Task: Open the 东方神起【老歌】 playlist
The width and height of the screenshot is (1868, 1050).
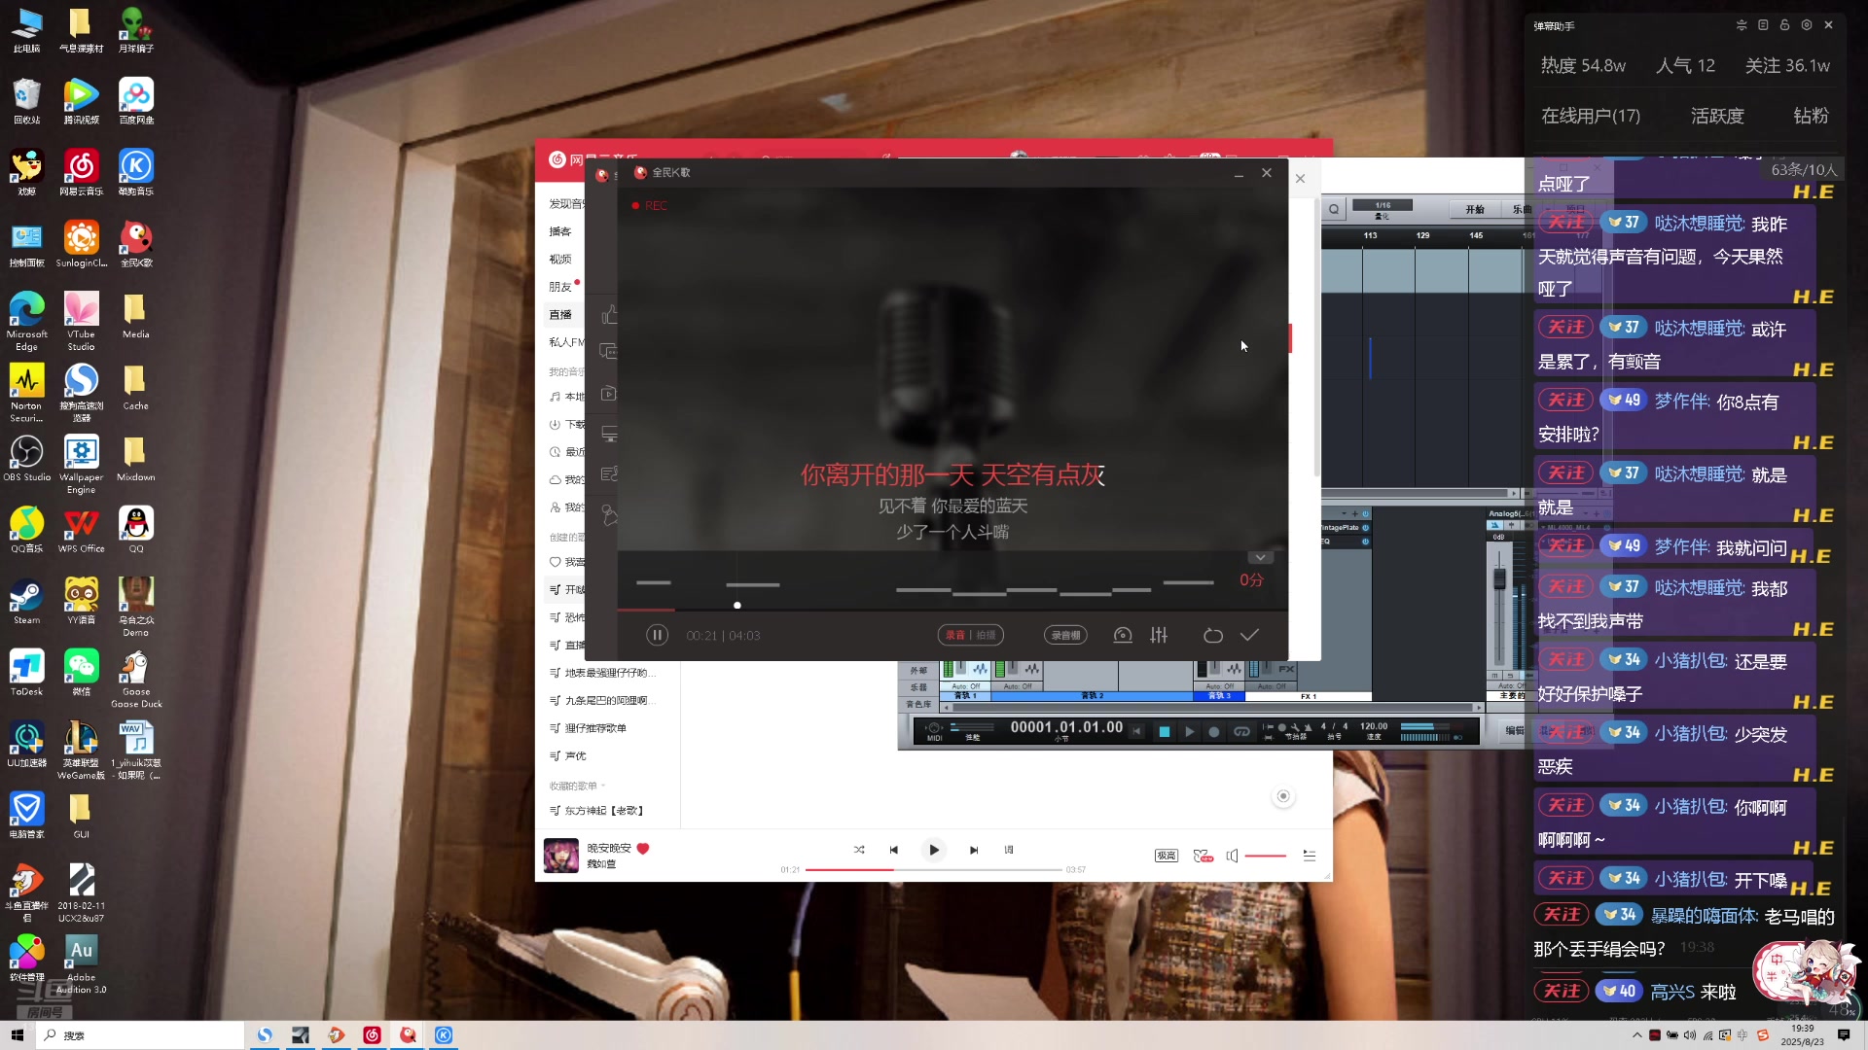Action: click(x=604, y=810)
